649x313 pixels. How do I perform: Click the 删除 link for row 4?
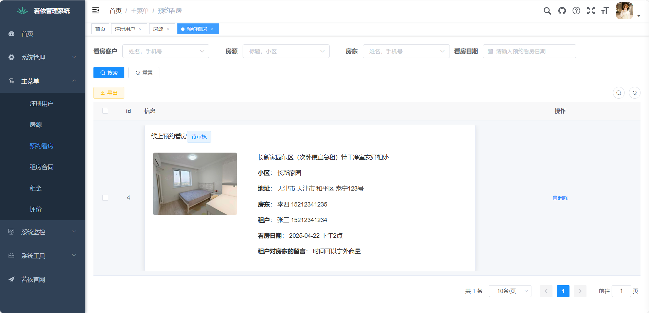pos(560,198)
